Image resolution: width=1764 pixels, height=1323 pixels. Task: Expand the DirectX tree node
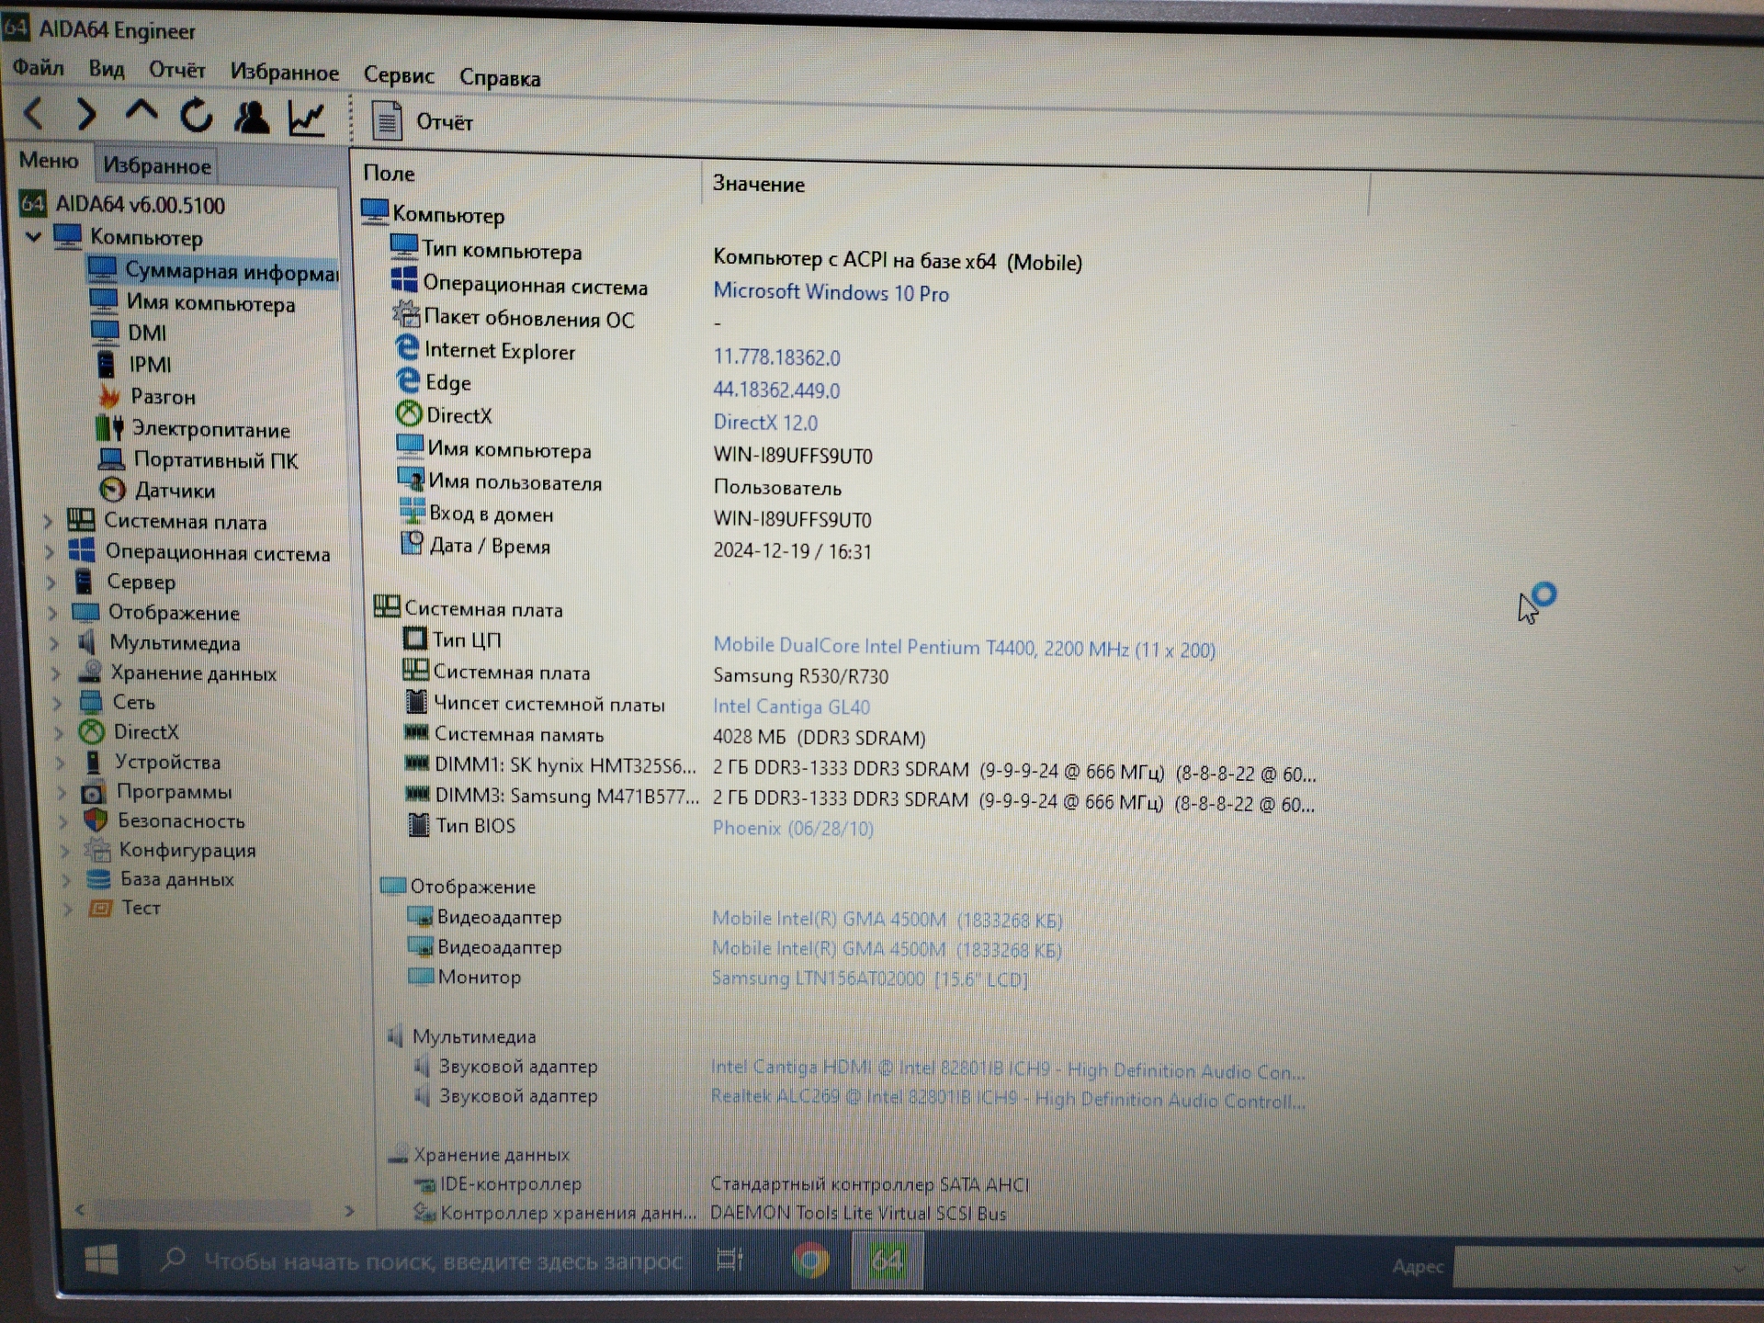click(58, 732)
